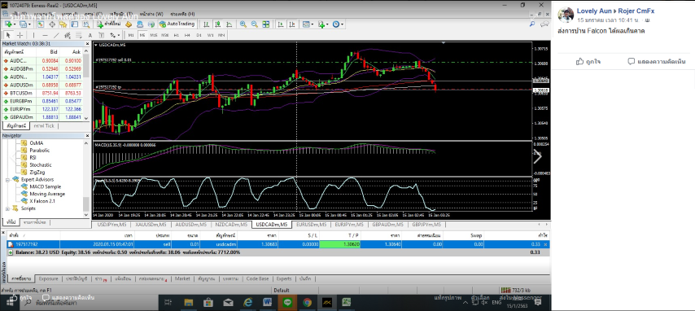Screen dimensions: 695x311
Task: Switch timeframe to M1
Action: pyautogui.click(x=131, y=35)
